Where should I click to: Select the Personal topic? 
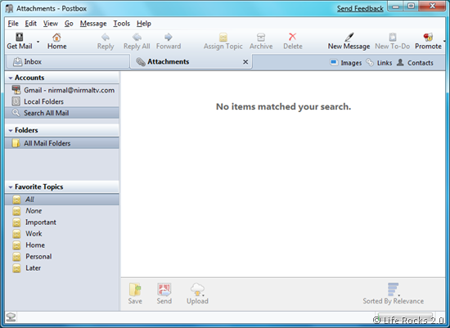[62, 257]
